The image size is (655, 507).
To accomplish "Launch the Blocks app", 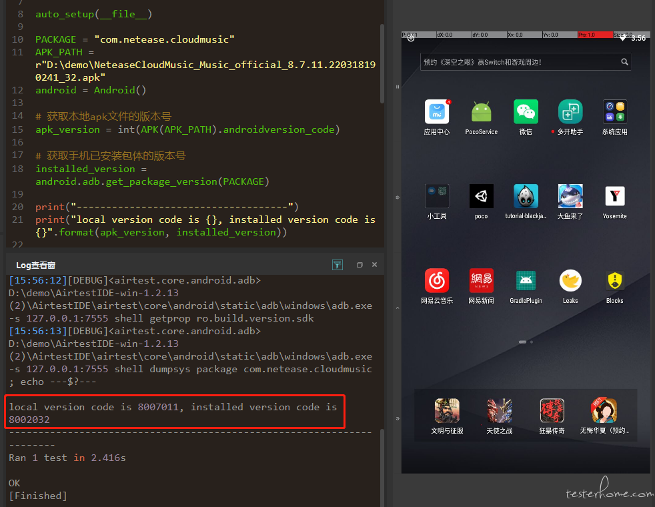I will [614, 280].
